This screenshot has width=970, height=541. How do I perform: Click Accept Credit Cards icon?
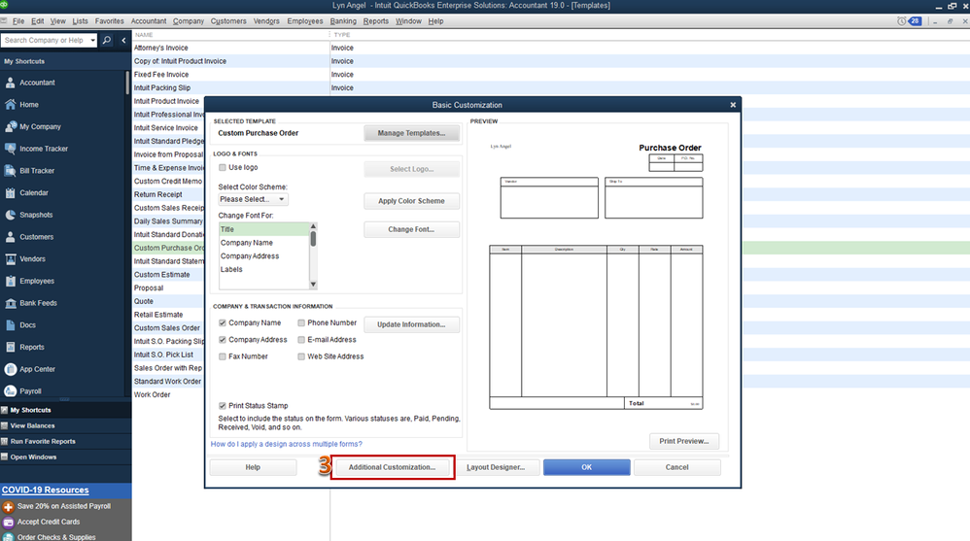(8, 522)
